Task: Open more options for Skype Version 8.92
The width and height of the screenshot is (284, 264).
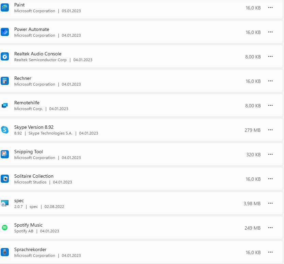Action: (x=270, y=130)
